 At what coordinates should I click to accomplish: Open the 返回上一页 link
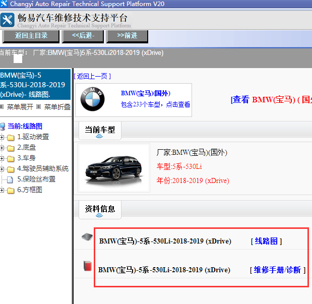click(x=92, y=76)
